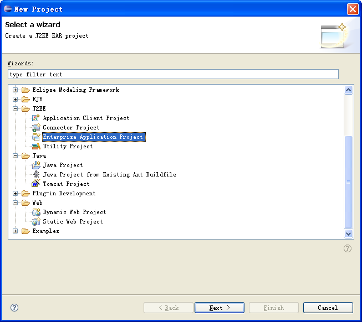Click the Ant Buildfile project icon

coord(36,174)
